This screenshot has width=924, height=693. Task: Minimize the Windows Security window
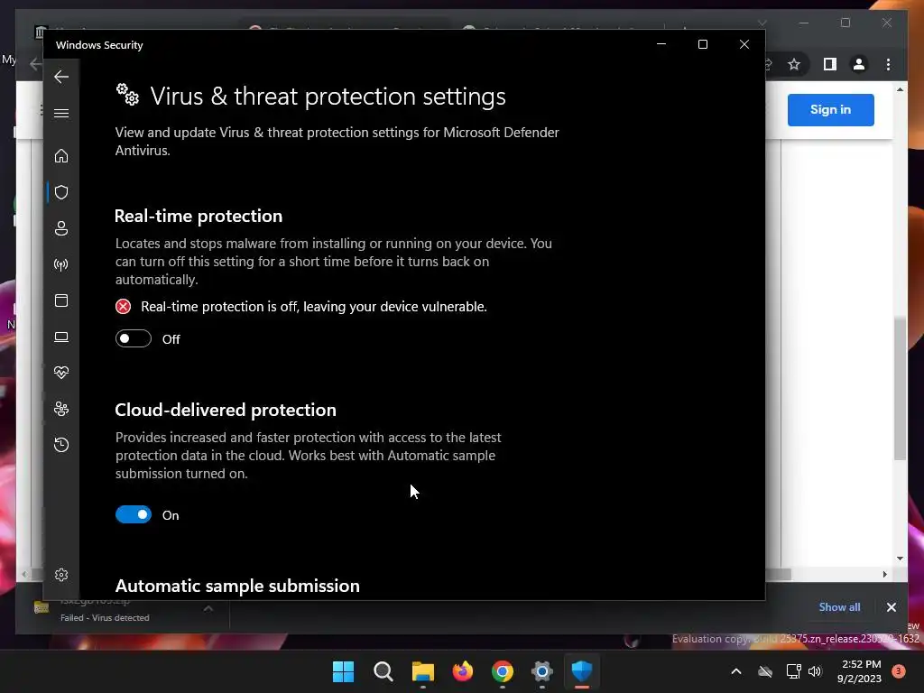tap(661, 45)
